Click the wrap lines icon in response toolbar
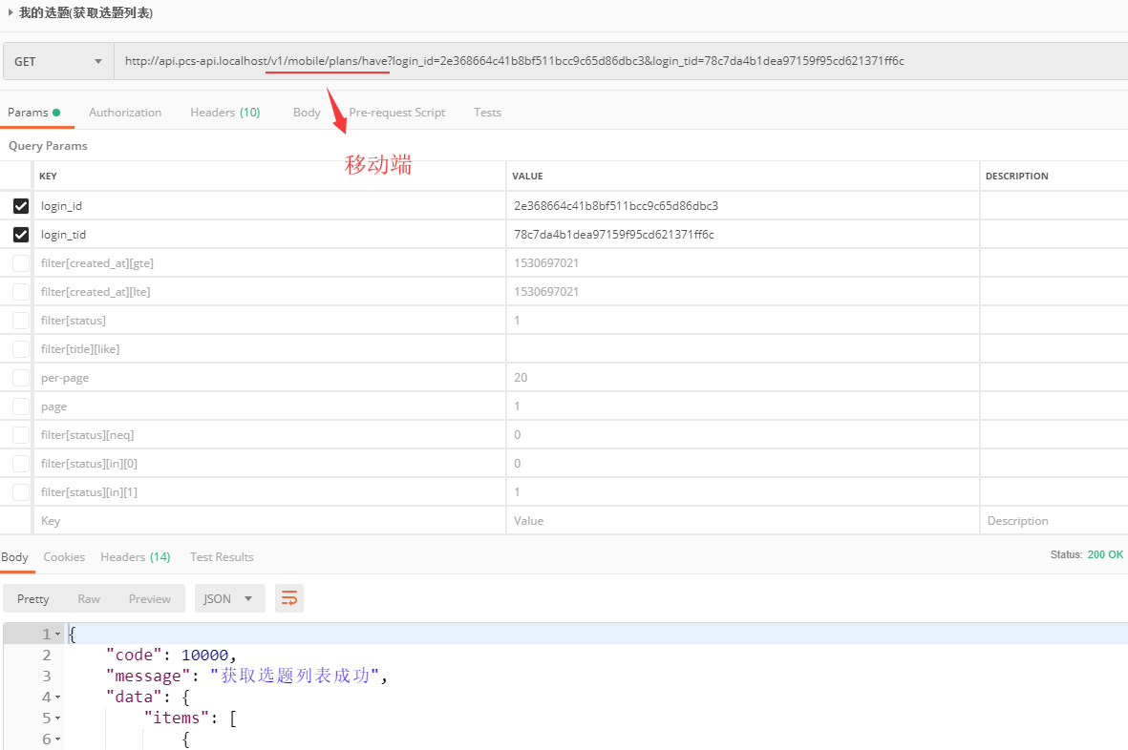 [289, 598]
